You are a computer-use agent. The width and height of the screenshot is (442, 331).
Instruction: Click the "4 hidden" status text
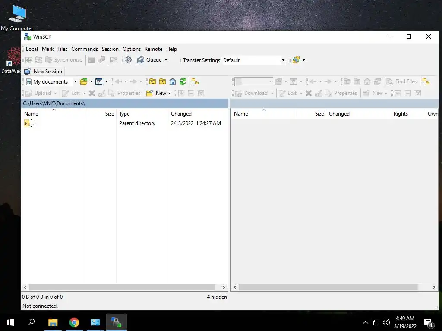pos(217,297)
